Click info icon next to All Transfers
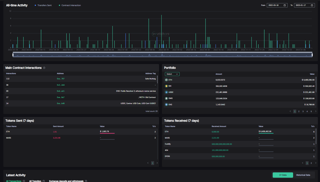Screen dimensions: 320x182 point(44,181)
